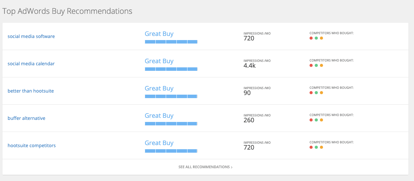Click orange competitor dot for hootsuite competitors

[x=321, y=147]
